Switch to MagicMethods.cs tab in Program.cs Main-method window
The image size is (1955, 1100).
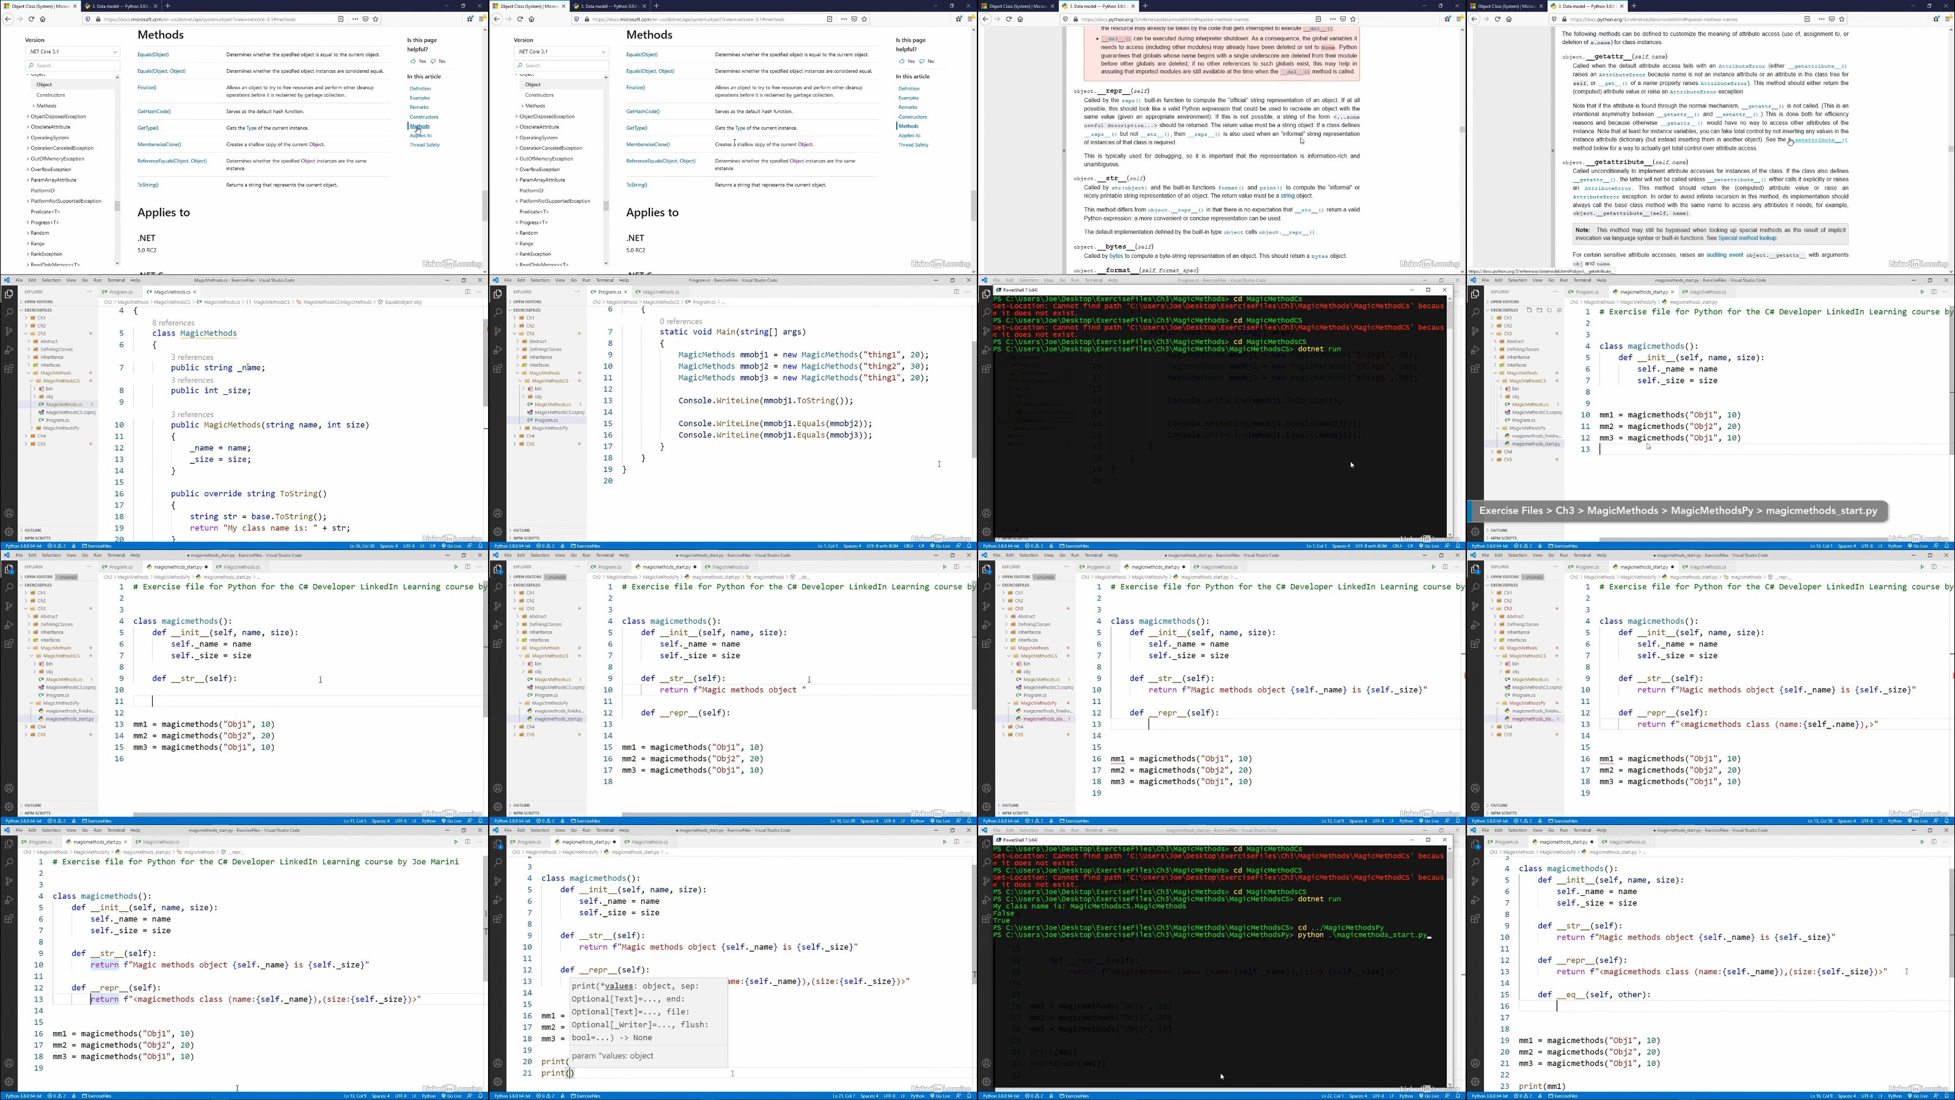[x=660, y=291]
